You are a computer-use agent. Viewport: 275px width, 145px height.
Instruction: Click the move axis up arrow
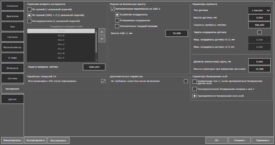tap(102, 32)
